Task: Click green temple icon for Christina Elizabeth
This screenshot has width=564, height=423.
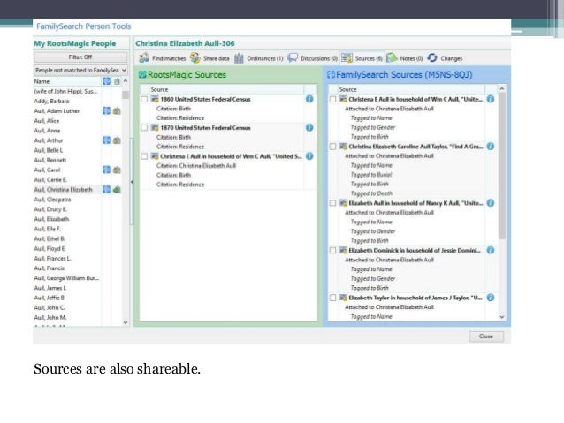Action: pyautogui.click(x=117, y=189)
